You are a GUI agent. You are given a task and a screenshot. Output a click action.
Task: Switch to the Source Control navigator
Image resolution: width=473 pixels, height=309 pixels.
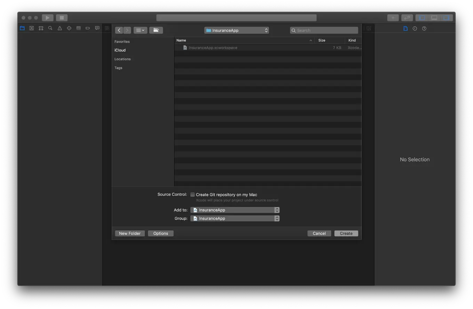point(32,28)
